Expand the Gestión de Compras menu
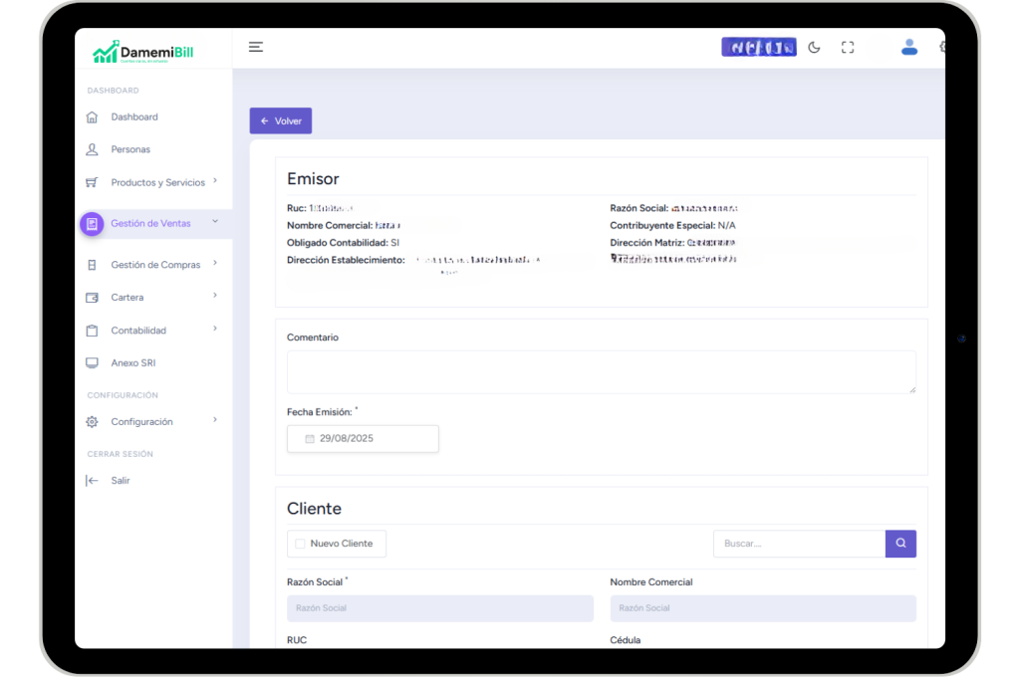The width and height of the screenshot is (1020, 680). tap(215, 264)
